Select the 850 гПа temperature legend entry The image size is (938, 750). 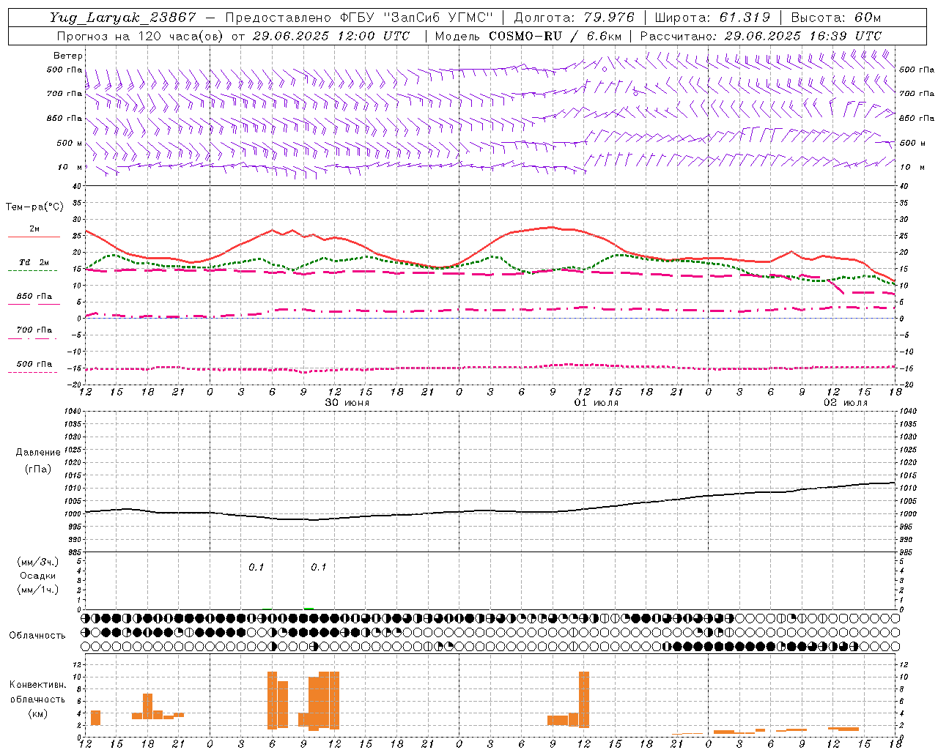tap(34, 300)
